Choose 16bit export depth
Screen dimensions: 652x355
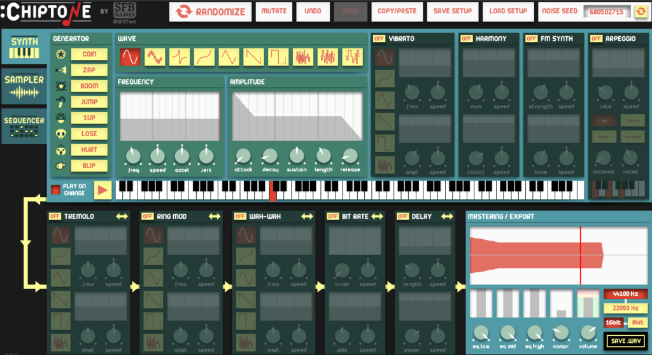[613, 323]
